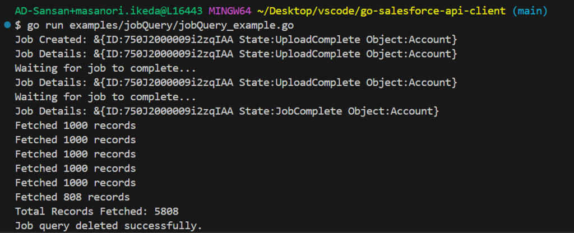The width and height of the screenshot is (574, 233).
Task: Click the Fetched 808 records line
Action: 72,197
